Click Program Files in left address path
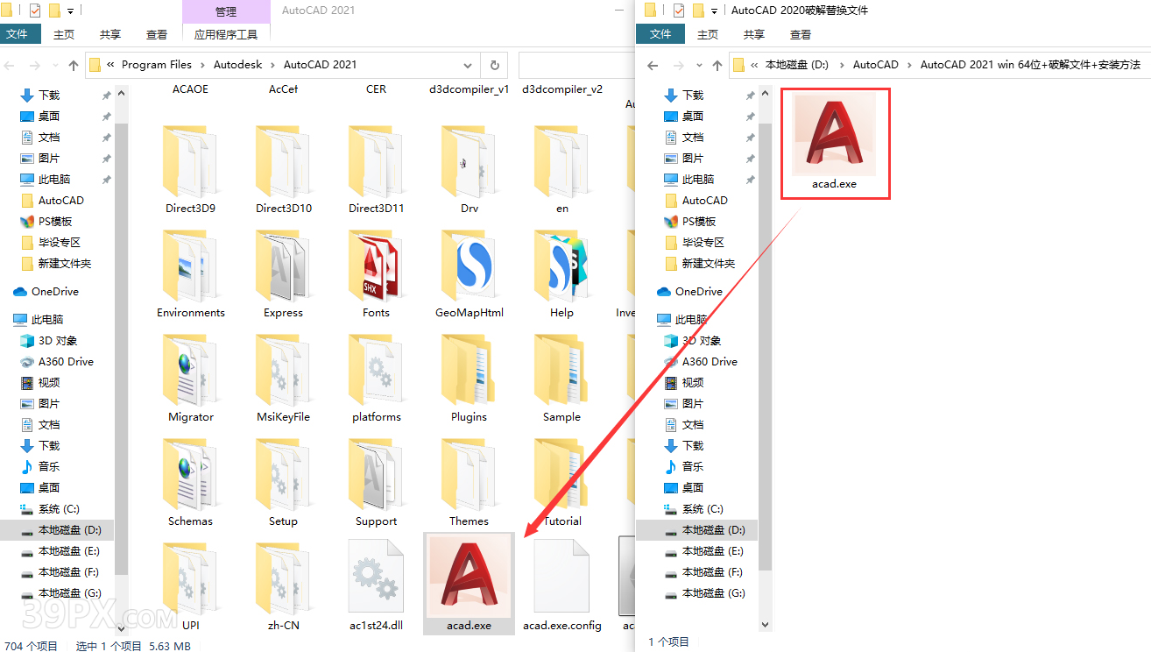Screen dimensions: 1151x652 (157, 65)
